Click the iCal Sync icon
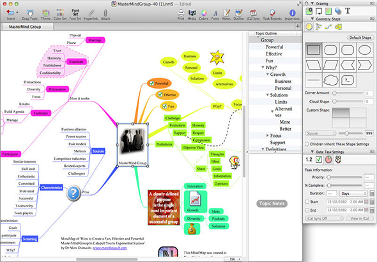 [x=254, y=15]
